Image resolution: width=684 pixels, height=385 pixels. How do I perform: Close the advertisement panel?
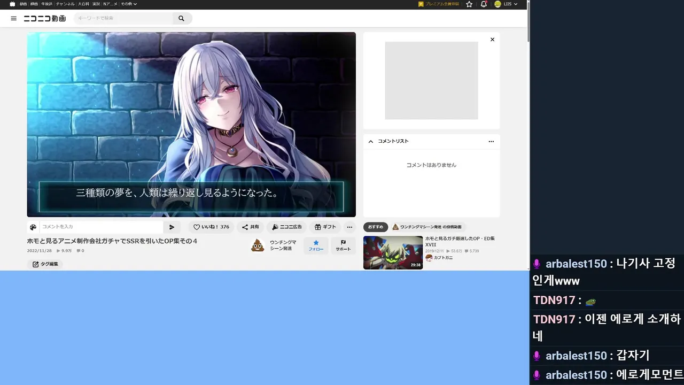click(492, 40)
